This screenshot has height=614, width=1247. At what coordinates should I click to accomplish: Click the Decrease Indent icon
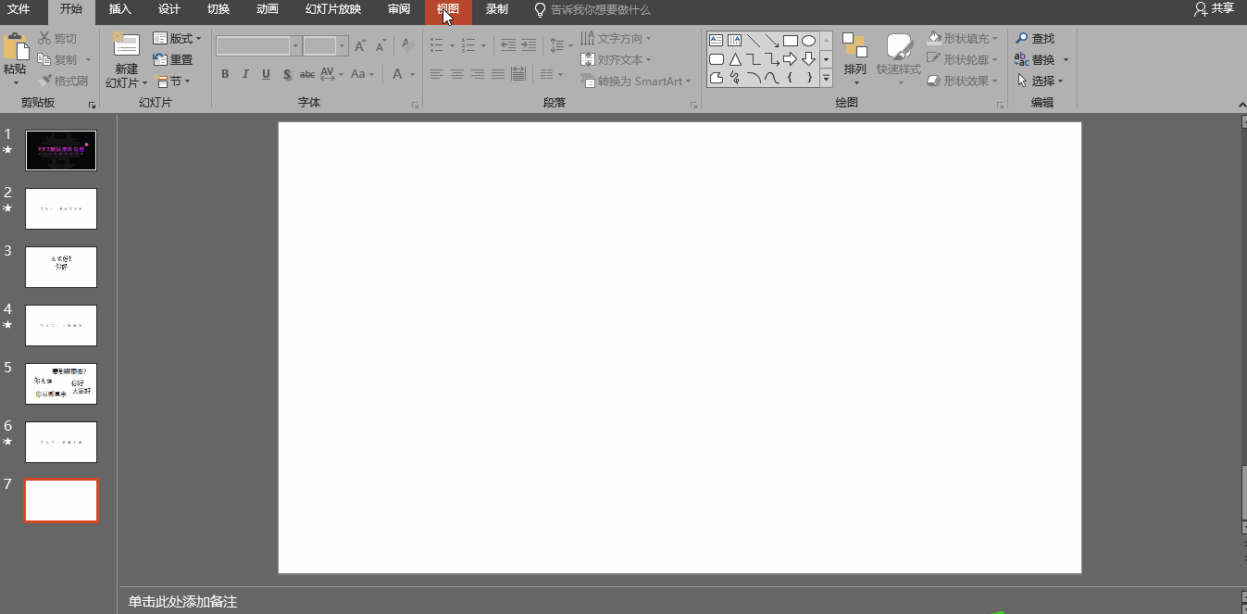pos(508,44)
